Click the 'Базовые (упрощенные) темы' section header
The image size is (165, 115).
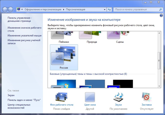(89, 74)
